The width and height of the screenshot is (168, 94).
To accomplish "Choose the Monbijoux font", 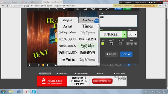I will (x=67, y=46).
